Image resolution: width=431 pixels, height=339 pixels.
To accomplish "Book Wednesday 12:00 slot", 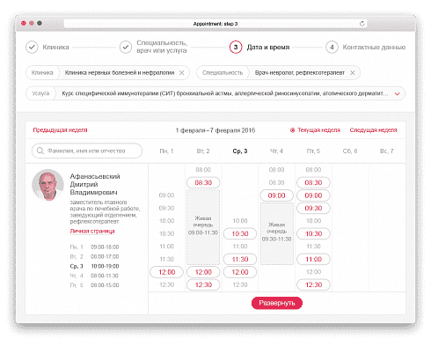I will tap(240, 272).
